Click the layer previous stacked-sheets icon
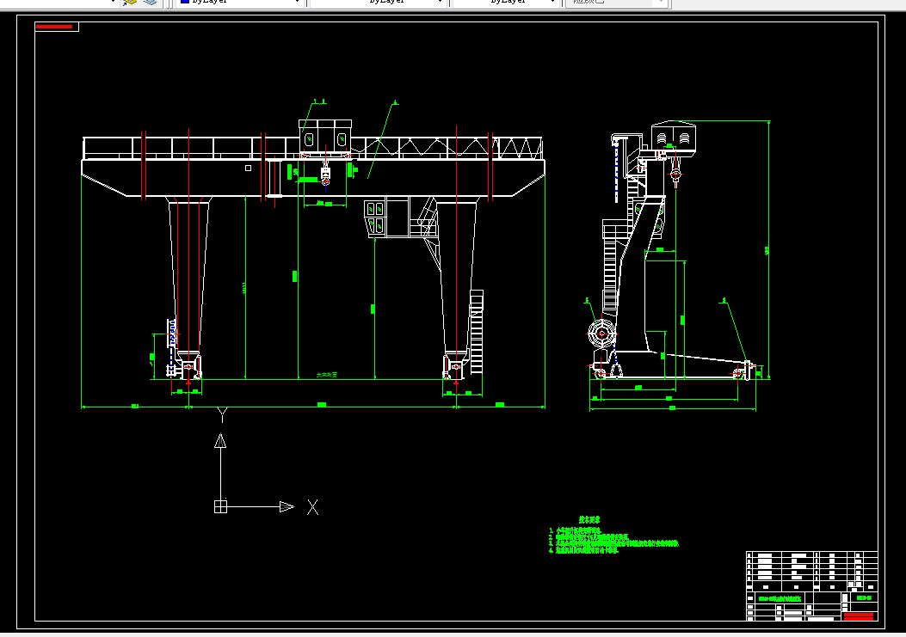Viewport: 906px width, 637px height. (x=150, y=2)
